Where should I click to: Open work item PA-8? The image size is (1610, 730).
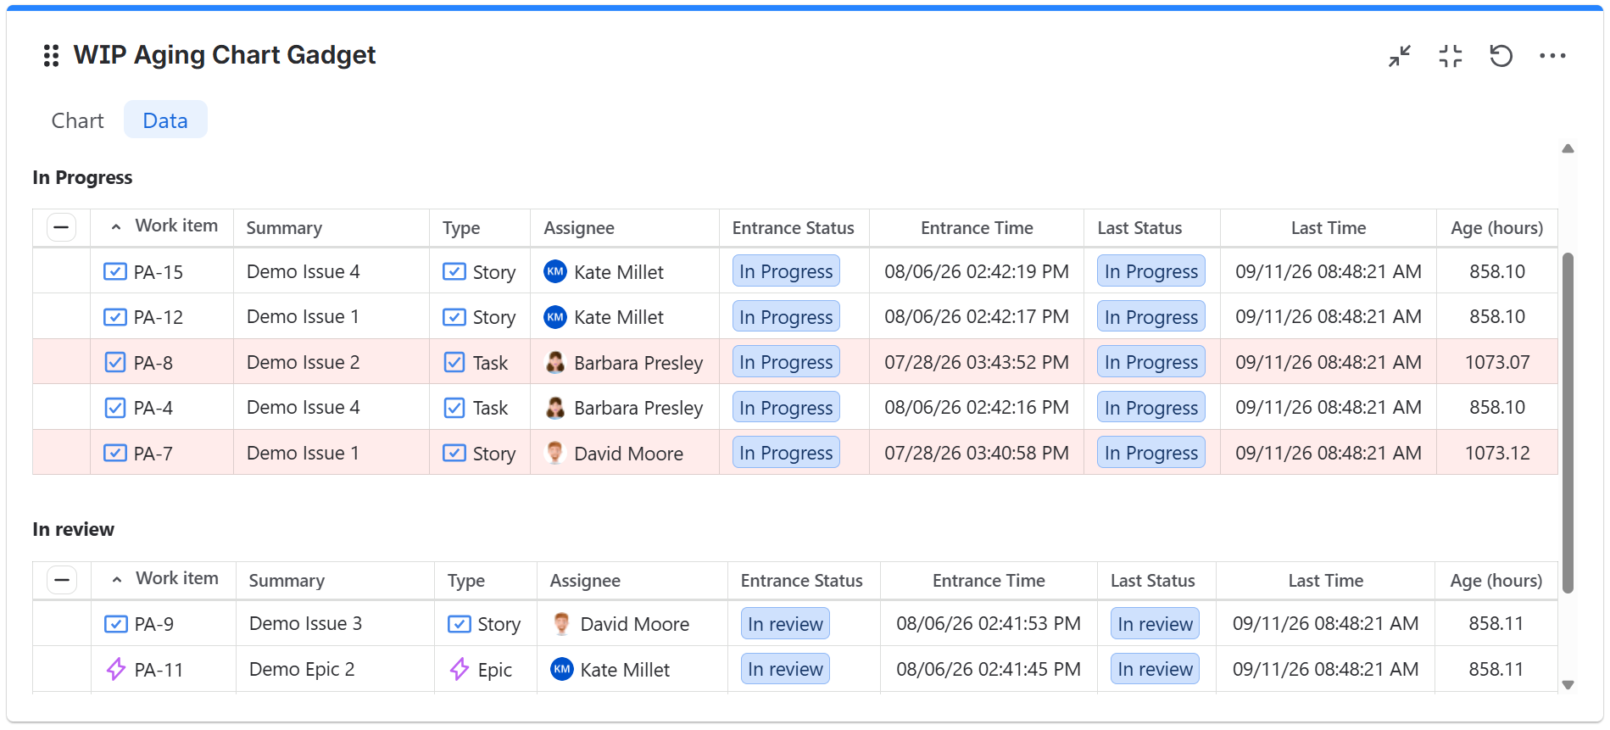tap(153, 363)
